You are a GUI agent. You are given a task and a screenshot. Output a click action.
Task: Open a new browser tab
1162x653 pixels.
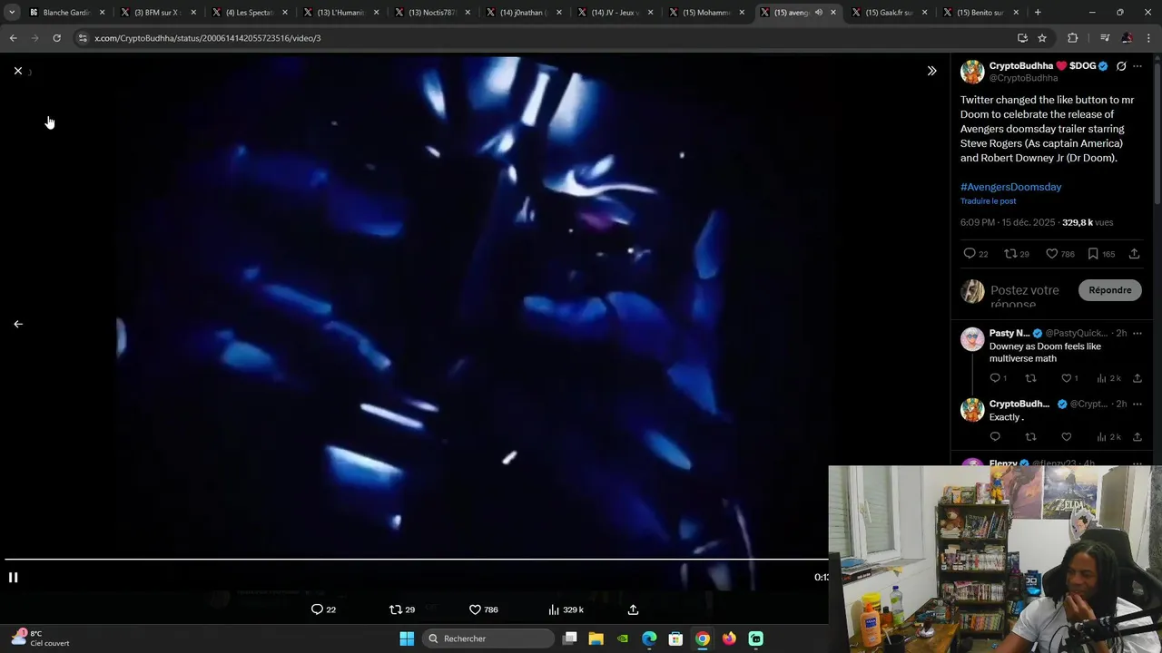tap(1038, 13)
